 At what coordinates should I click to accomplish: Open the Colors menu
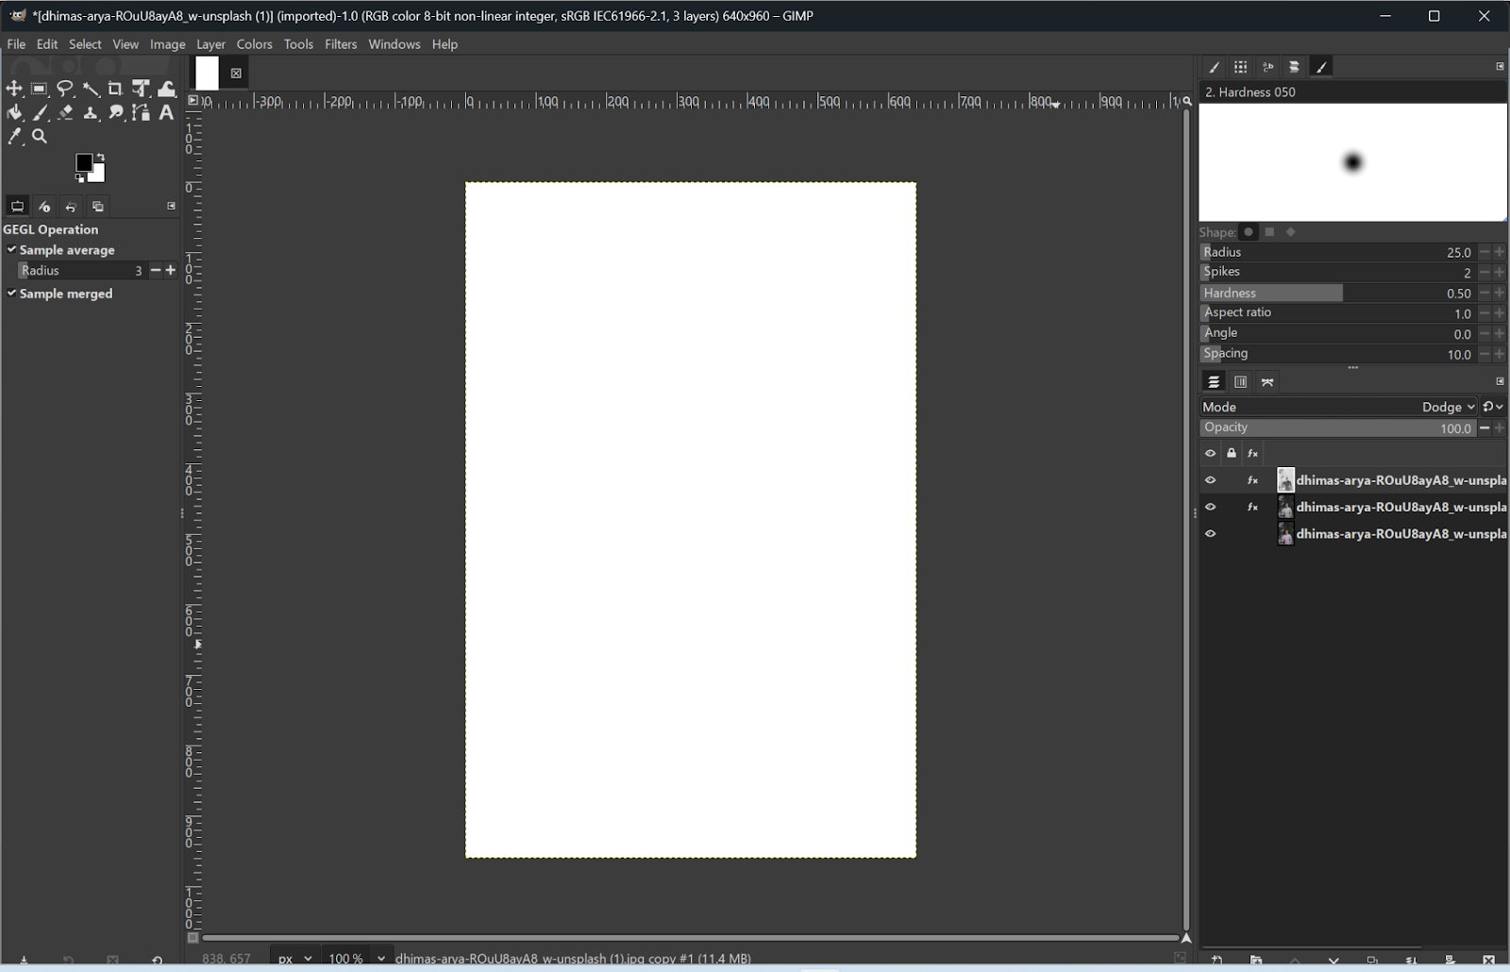pos(254,44)
